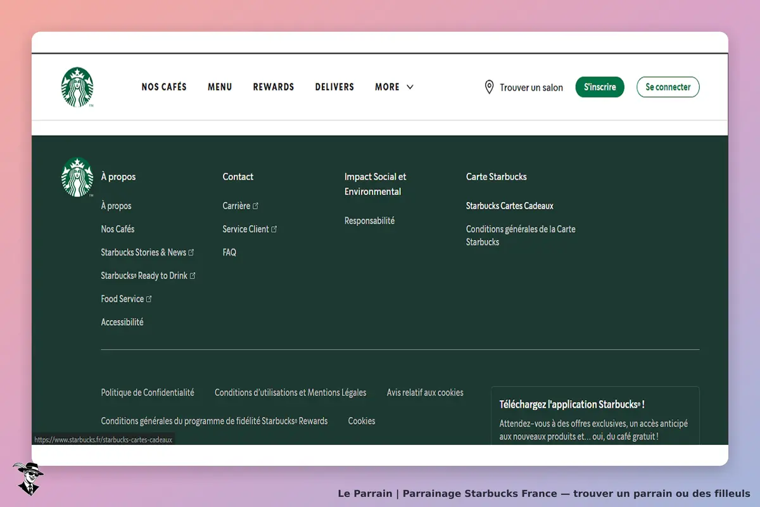
Task: Open the NOS CAFÉS menu item
Action: (164, 87)
